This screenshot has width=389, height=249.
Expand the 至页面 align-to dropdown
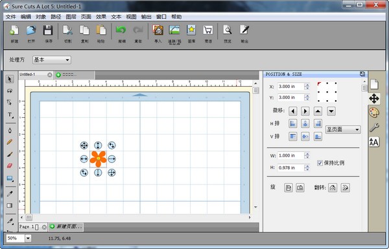[x=343, y=129]
